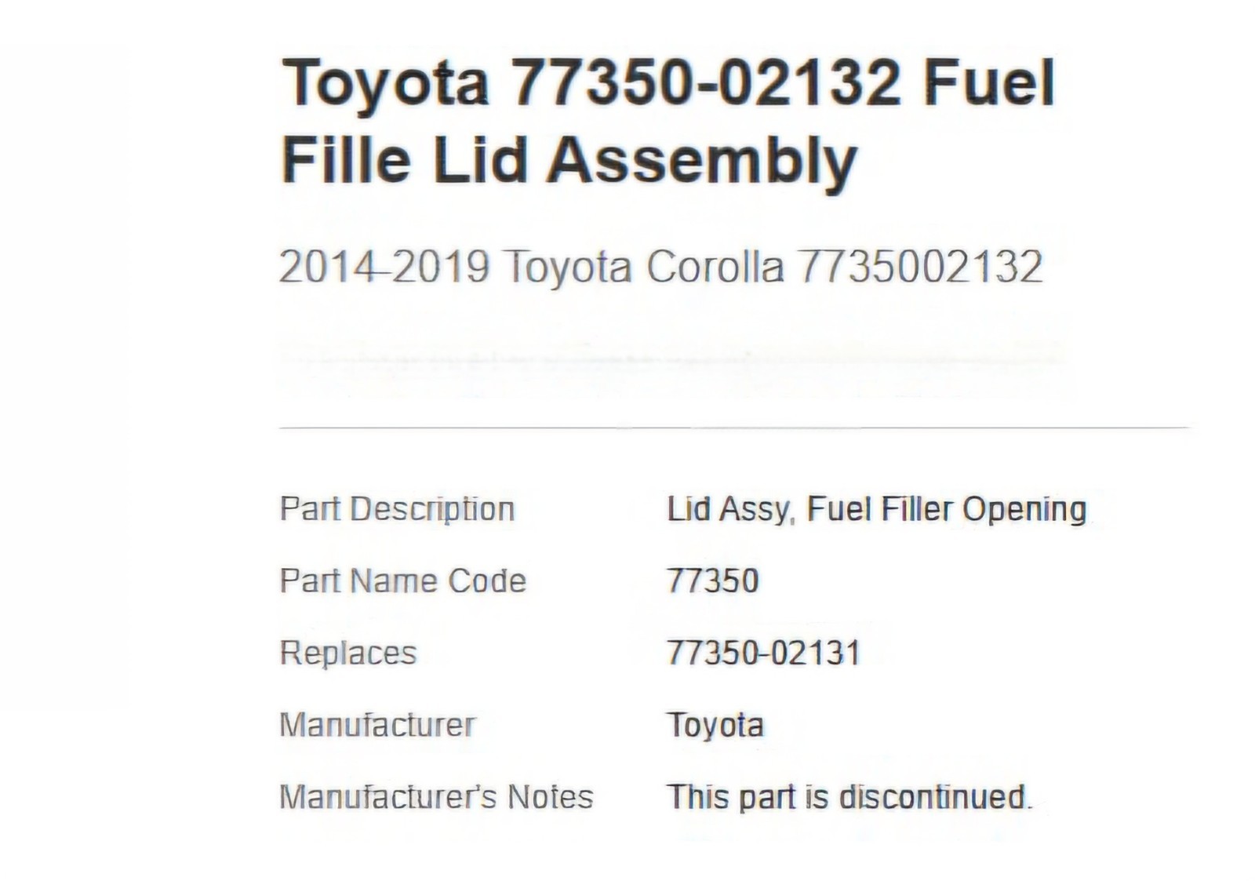Image resolution: width=1255 pixels, height=881 pixels.
Task: Click the word "discontinued" in the notes
Action: point(933,798)
